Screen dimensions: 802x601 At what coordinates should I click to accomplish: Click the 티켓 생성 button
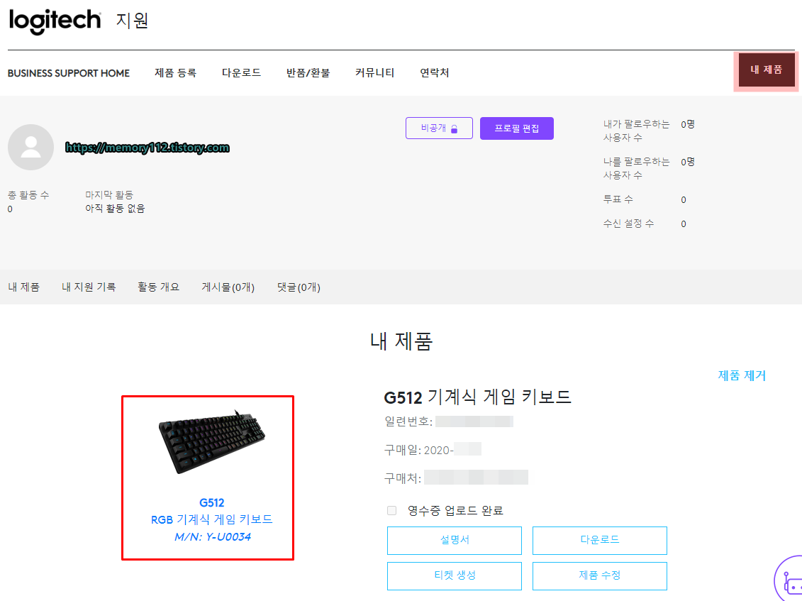455,575
